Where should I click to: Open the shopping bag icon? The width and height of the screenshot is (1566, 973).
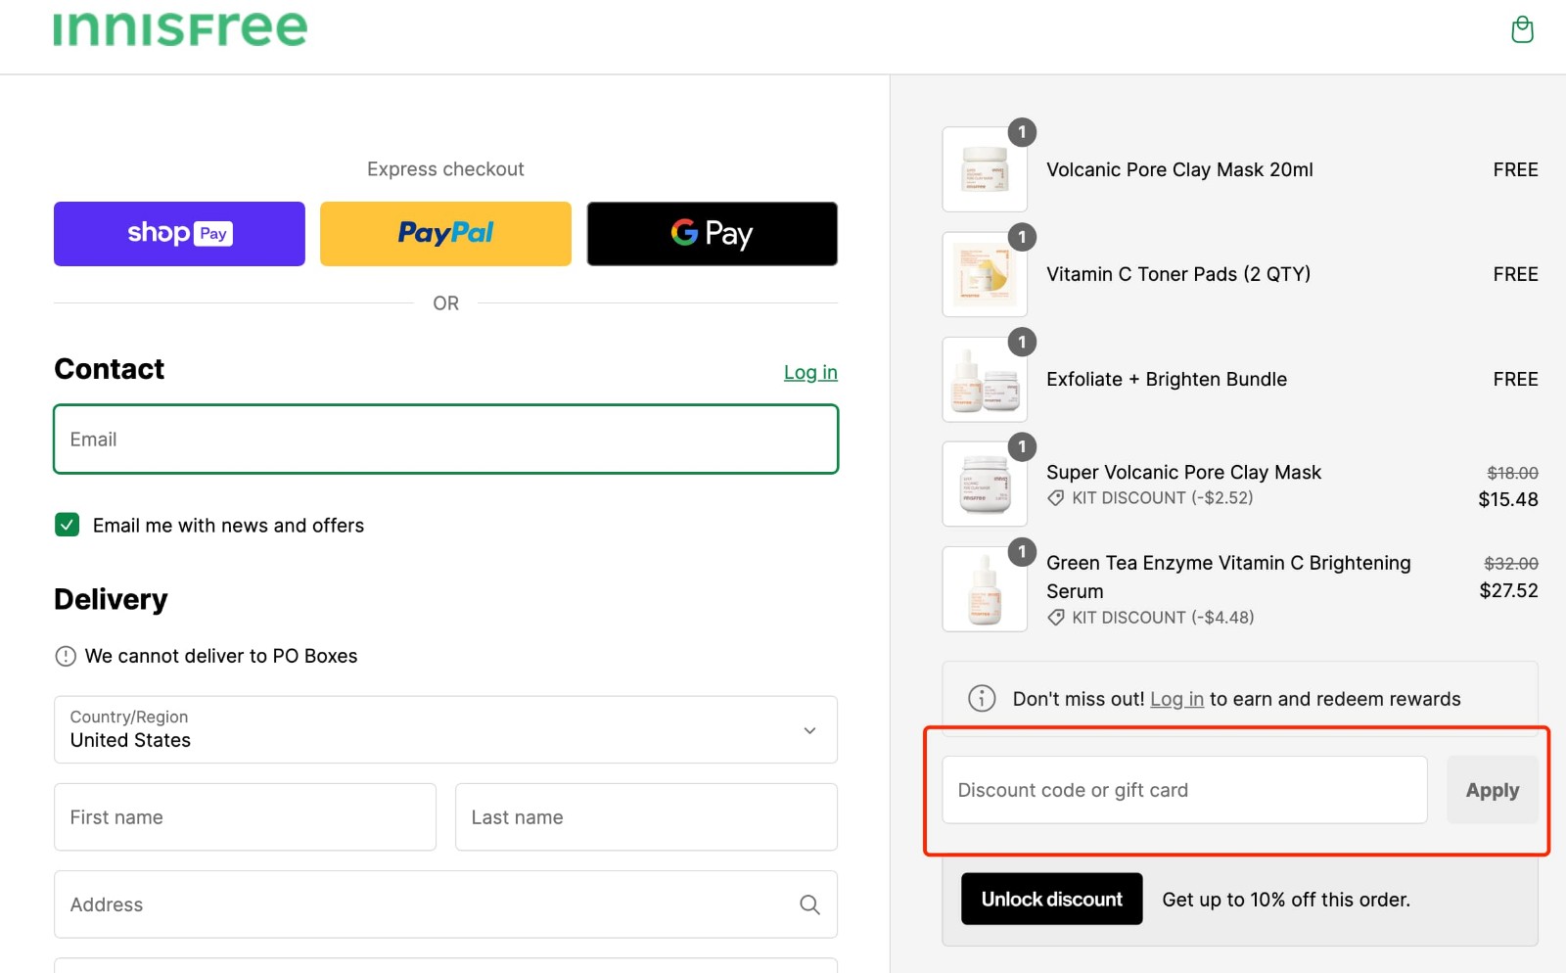(1522, 29)
